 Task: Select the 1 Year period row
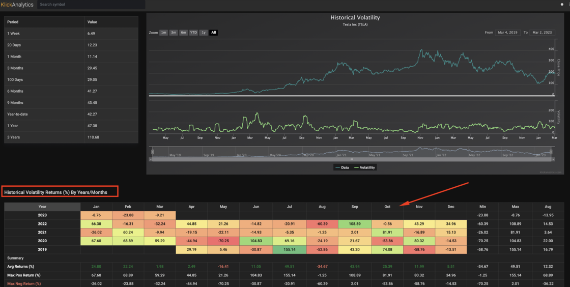(x=71, y=126)
